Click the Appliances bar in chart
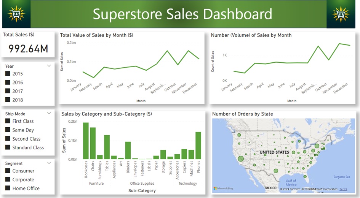The width and height of the screenshot is (360, 198). [x=114, y=158]
